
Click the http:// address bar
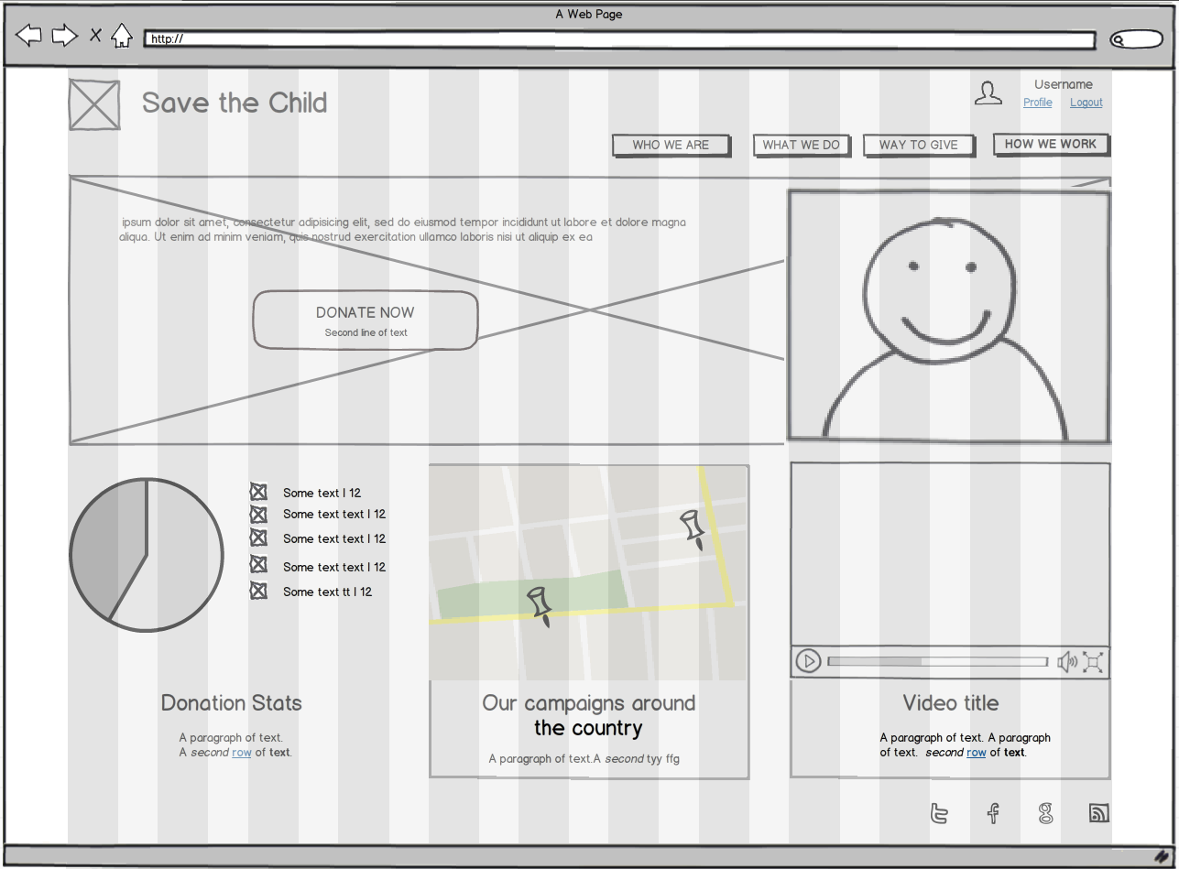point(619,38)
